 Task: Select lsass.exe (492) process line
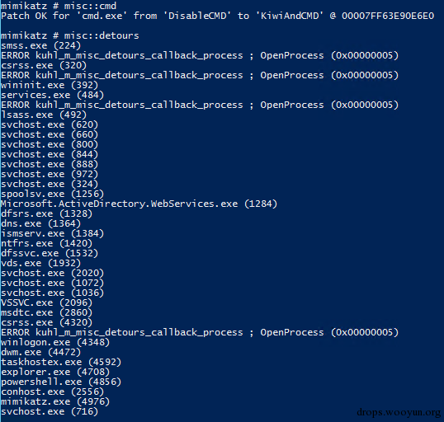pyautogui.click(x=44, y=115)
